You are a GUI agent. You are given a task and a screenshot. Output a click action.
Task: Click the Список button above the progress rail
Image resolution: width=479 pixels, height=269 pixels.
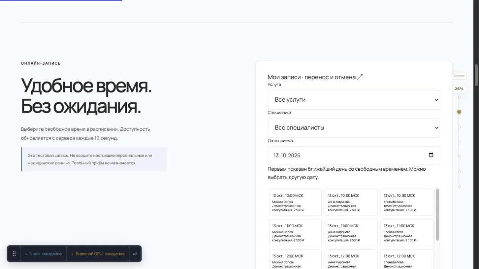pyautogui.click(x=459, y=76)
